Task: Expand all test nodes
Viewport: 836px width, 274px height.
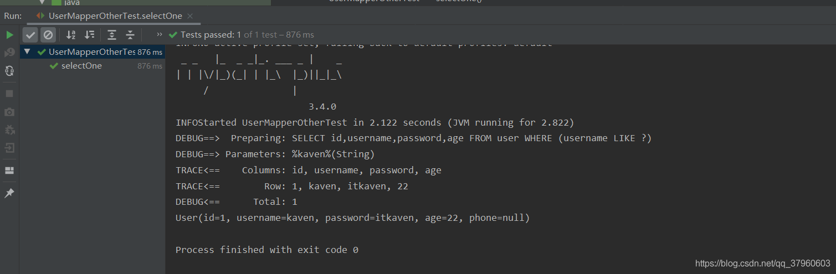Action: coord(112,35)
